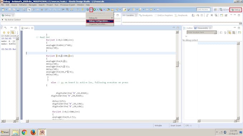
Task: Switch to the Peripherals tab
Action: tap(181, 15)
